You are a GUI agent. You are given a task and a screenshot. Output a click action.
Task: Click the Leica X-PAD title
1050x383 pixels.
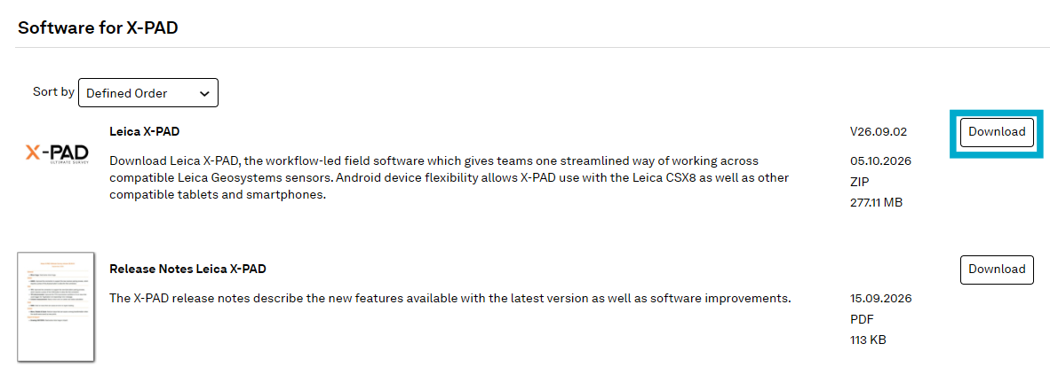coord(144,132)
